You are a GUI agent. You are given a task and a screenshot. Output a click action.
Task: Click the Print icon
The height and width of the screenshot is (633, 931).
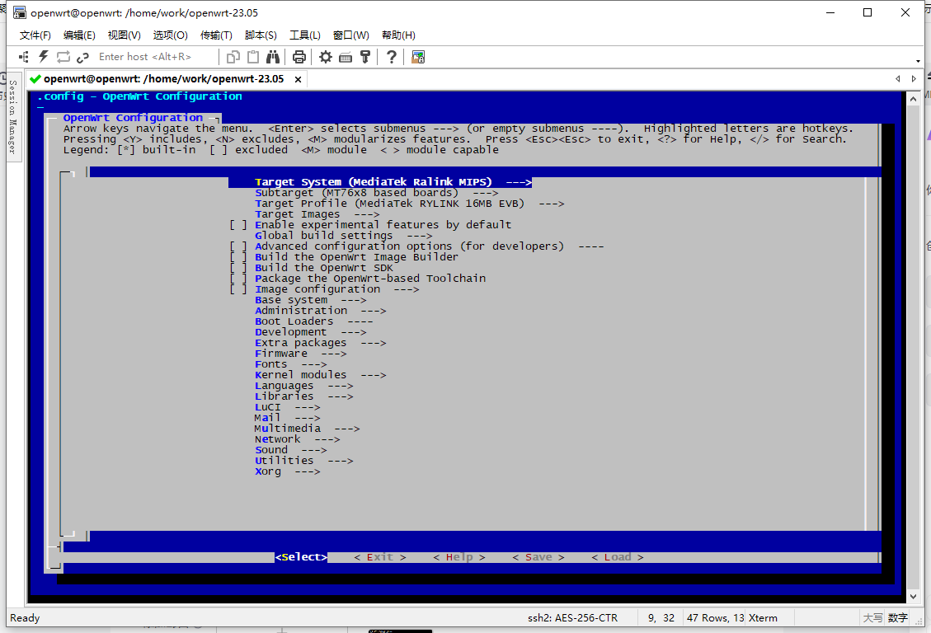pyautogui.click(x=299, y=57)
